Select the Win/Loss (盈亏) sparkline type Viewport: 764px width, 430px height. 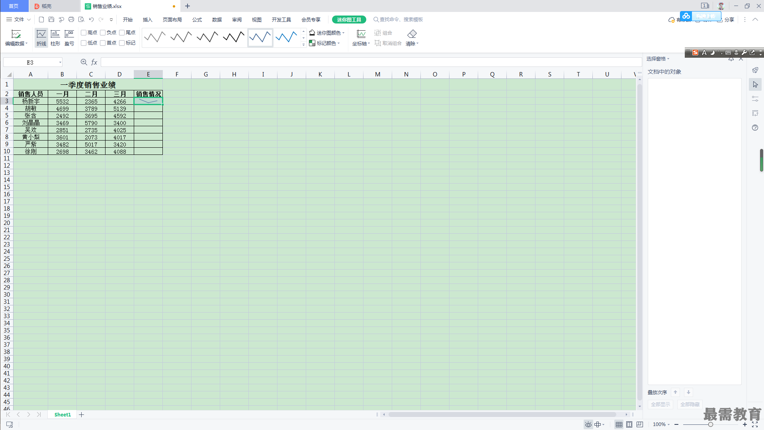click(69, 38)
